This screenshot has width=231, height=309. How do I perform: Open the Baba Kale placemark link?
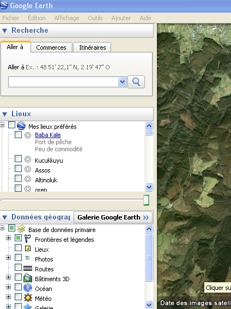pos(48,135)
